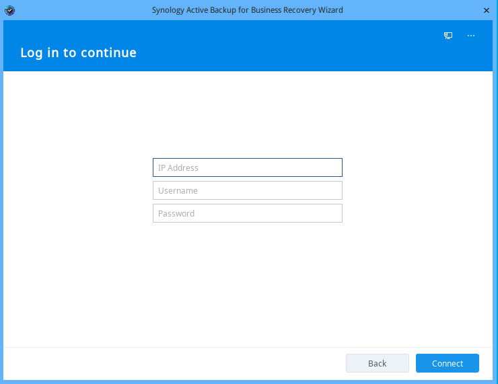Select the Username input field
Viewport: 498px width, 384px height.
(248, 190)
